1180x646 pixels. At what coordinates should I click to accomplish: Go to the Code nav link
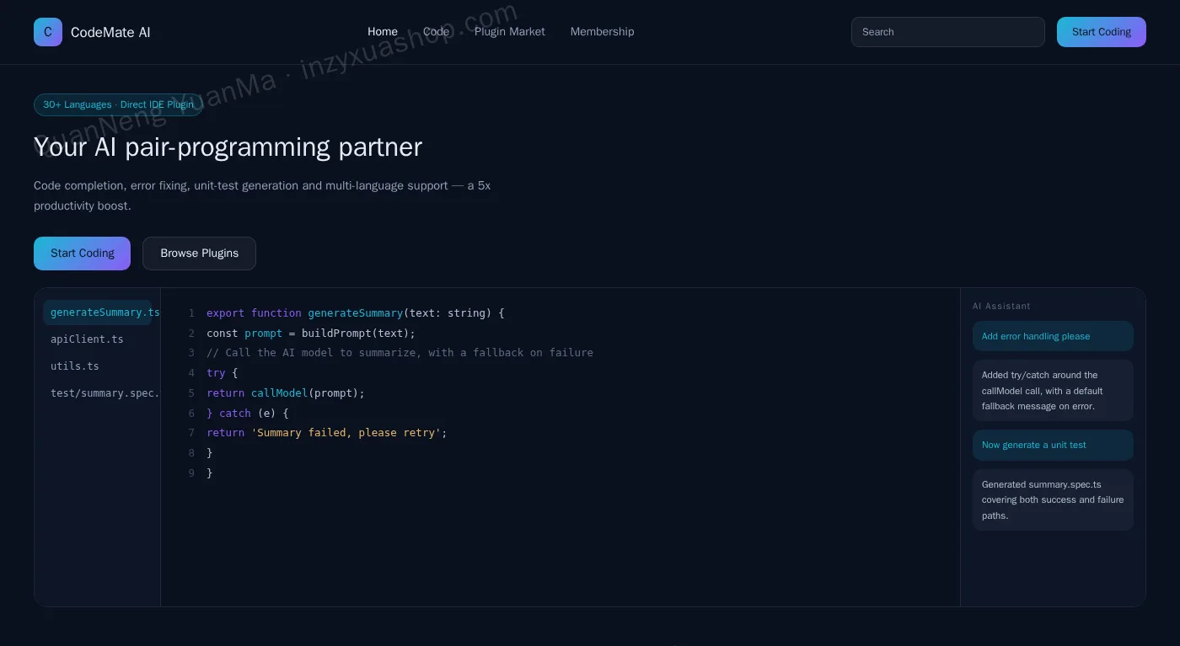click(x=436, y=32)
